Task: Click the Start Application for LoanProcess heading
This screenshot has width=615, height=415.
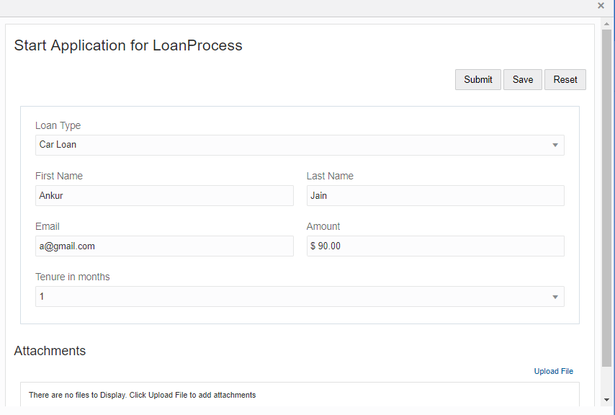Action: pyautogui.click(x=128, y=45)
